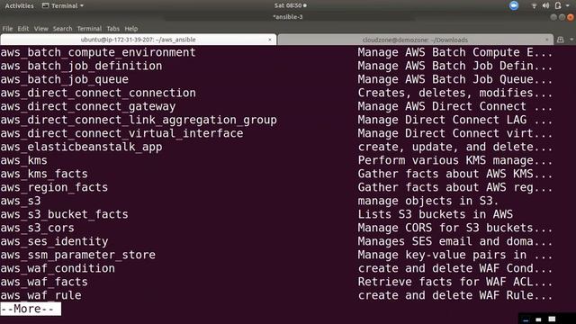Screen dimensions: 576x324
Task: Click 'manage objects in S3.' description
Action: coord(428,201)
